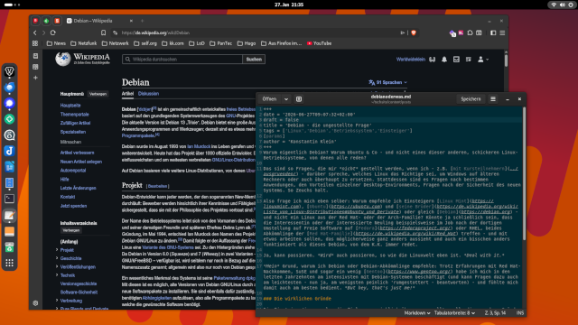Go back a page in the browser
The width and height of the screenshot is (578, 325).
[x=35, y=32]
